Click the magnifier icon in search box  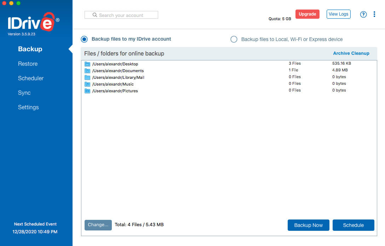pyautogui.click(x=95, y=15)
